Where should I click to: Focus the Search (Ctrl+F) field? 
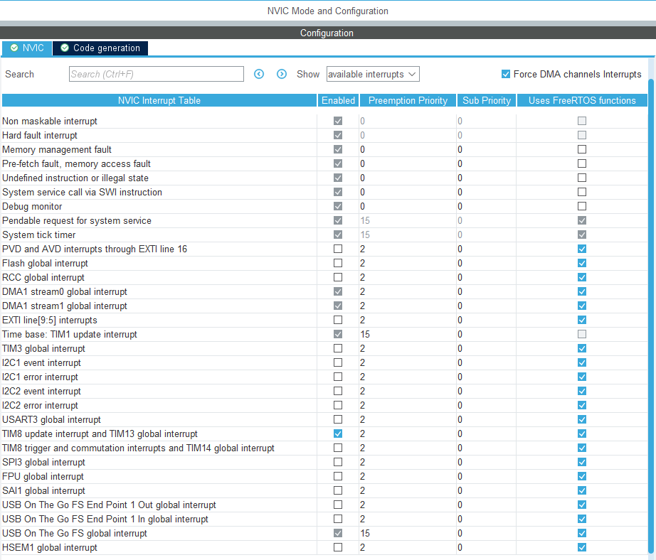click(157, 74)
